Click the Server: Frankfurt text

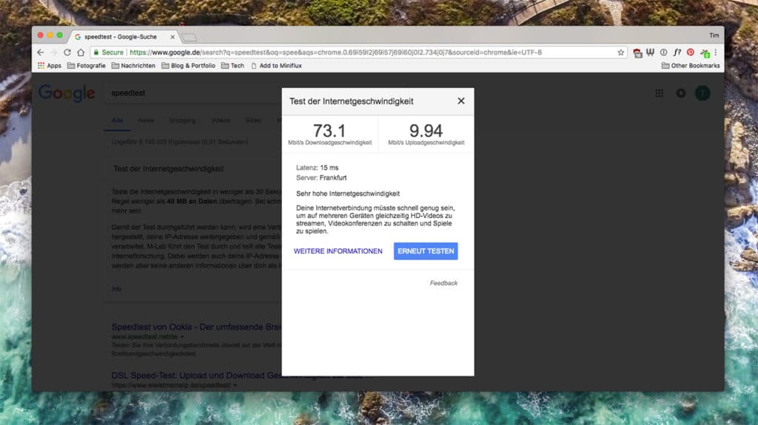321,177
